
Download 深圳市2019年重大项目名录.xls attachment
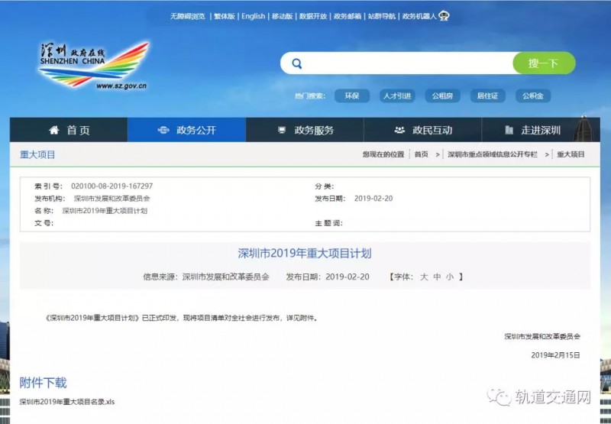click(67, 402)
